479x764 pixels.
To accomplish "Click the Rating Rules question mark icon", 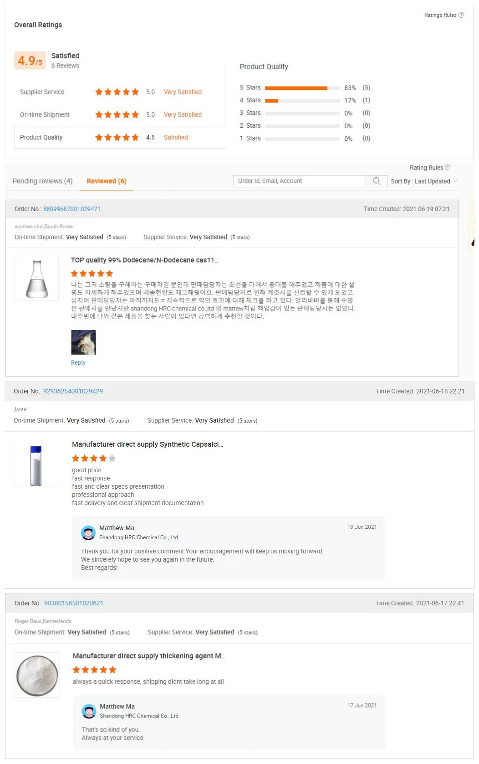I will 448,168.
